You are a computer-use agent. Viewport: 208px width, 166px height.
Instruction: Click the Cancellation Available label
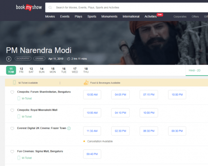point(100,141)
